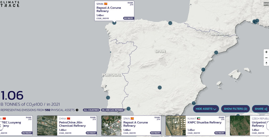Click the Repsol A Coruna card in carousel
The image size is (269, 137).
pyautogui.click(x=131, y=125)
